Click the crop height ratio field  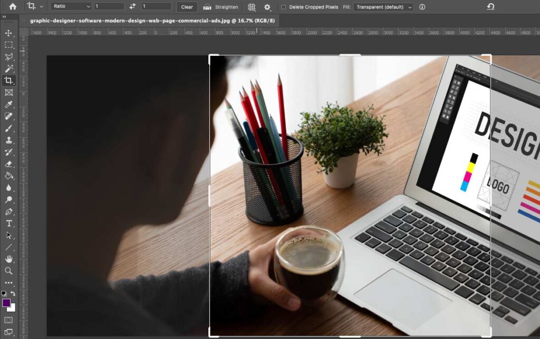[156, 6]
